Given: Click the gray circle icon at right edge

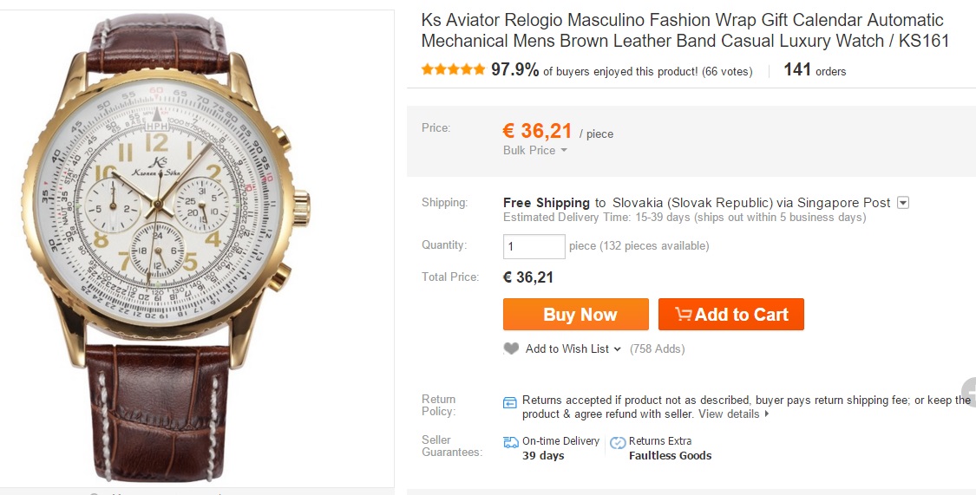Looking at the screenshot, I should (969, 392).
